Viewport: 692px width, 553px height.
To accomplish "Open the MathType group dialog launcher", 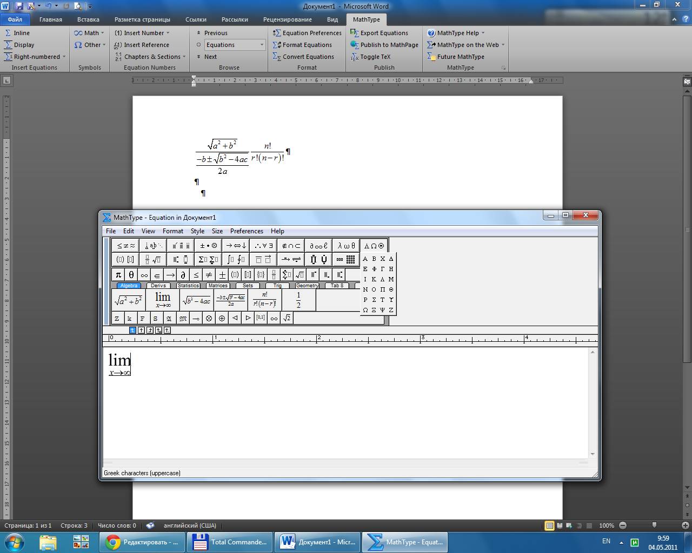I will click(504, 68).
